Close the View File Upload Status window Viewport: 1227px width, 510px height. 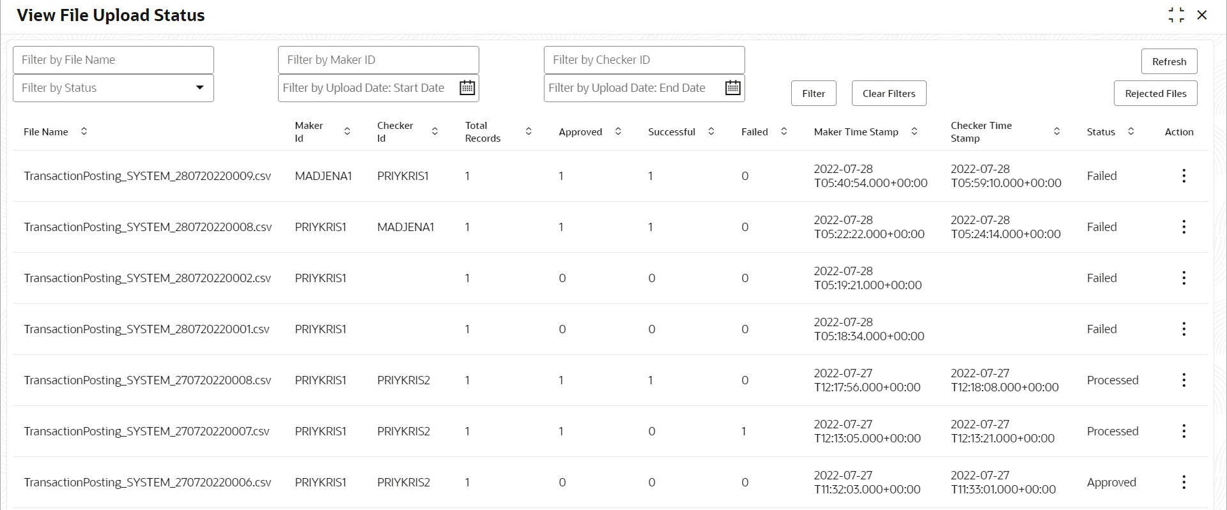tap(1202, 15)
